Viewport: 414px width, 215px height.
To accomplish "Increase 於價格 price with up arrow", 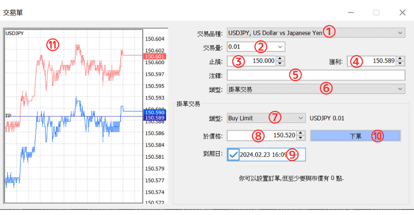I will click(x=301, y=133).
